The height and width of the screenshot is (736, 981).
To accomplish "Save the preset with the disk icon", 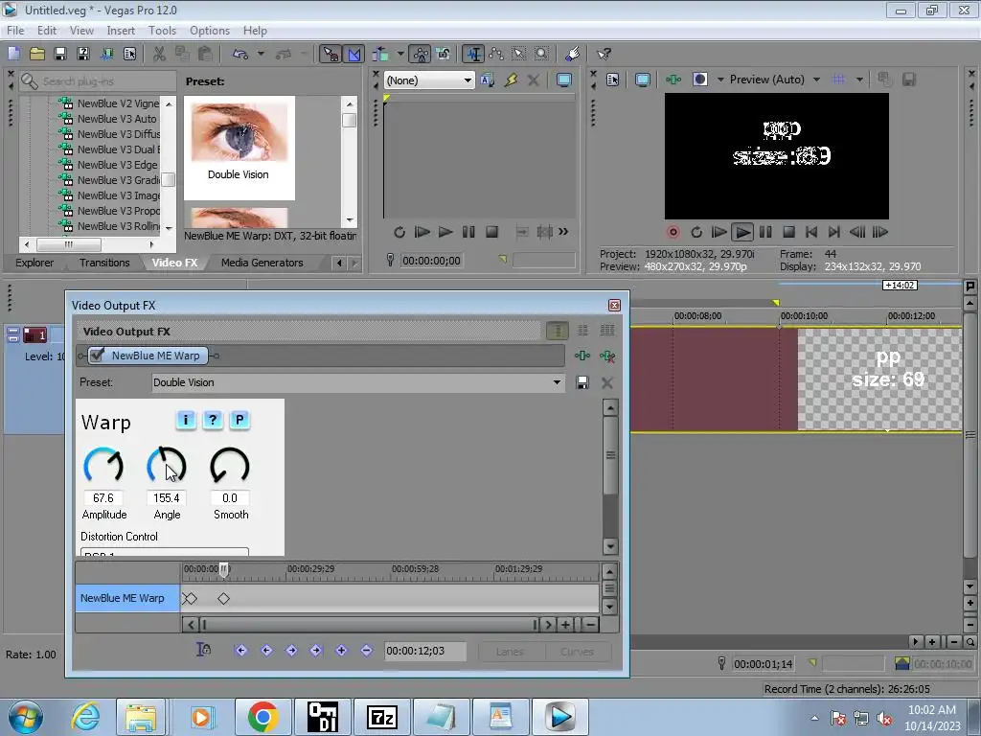I will click(x=582, y=382).
